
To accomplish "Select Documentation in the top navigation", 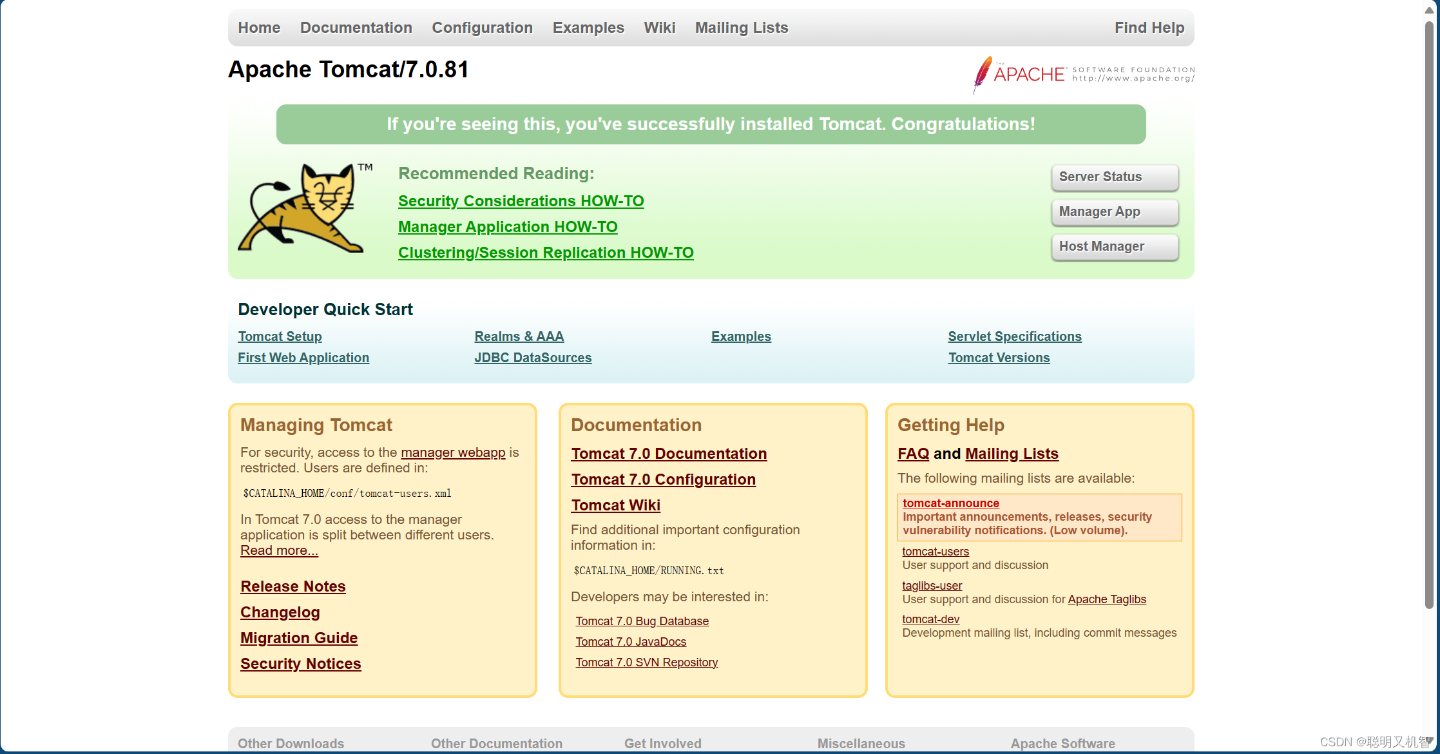I will pos(356,28).
